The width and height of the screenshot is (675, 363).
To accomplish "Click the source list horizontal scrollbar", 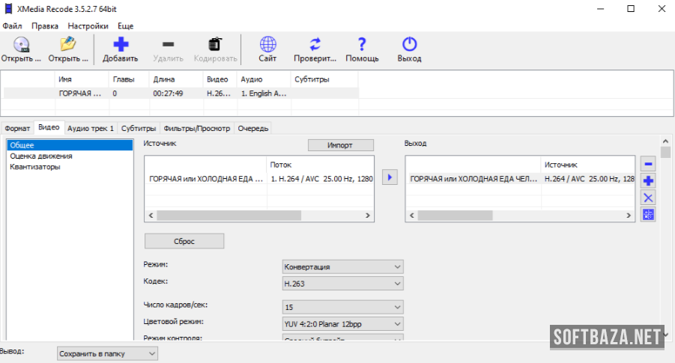I will coord(228,215).
